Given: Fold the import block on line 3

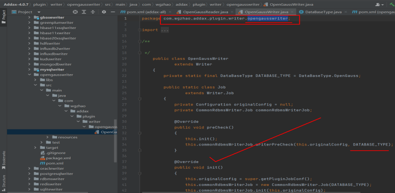Looking at the screenshot, I should click(x=140, y=30).
